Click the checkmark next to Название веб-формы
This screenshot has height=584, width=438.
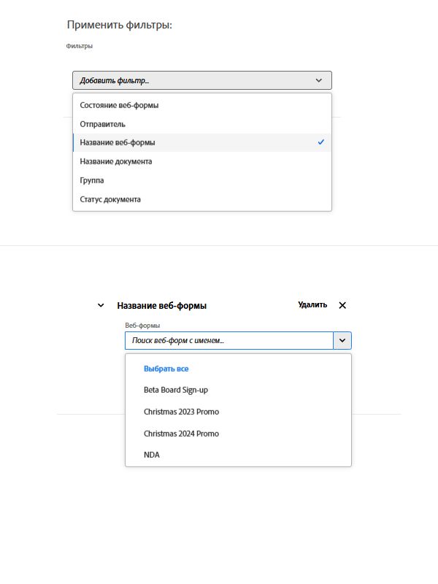point(321,142)
